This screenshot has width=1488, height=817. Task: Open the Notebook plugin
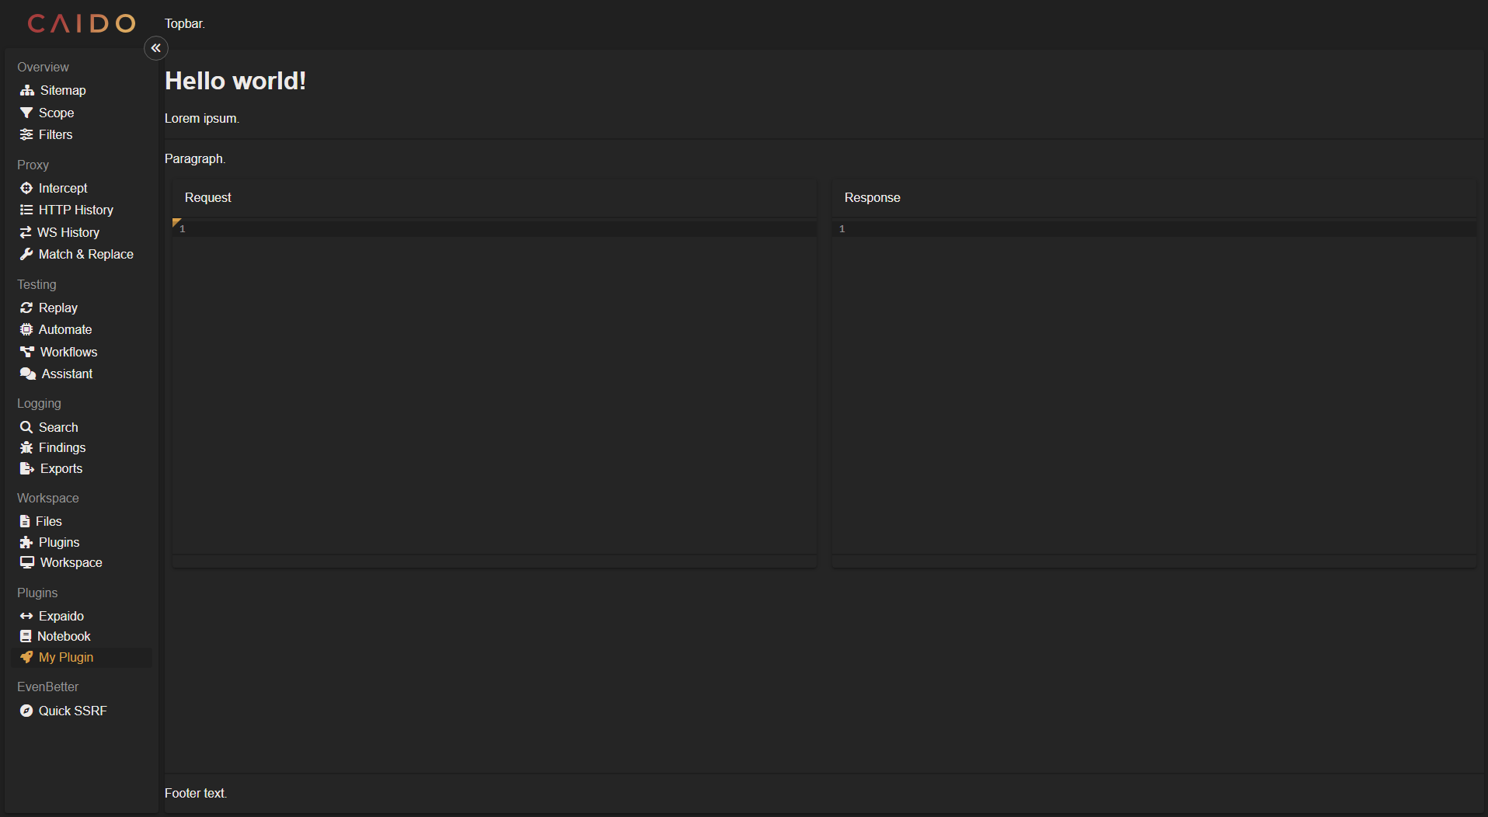pos(64,637)
